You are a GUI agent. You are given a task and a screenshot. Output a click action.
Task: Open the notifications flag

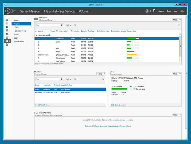pyautogui.click(x=154, y=11)
